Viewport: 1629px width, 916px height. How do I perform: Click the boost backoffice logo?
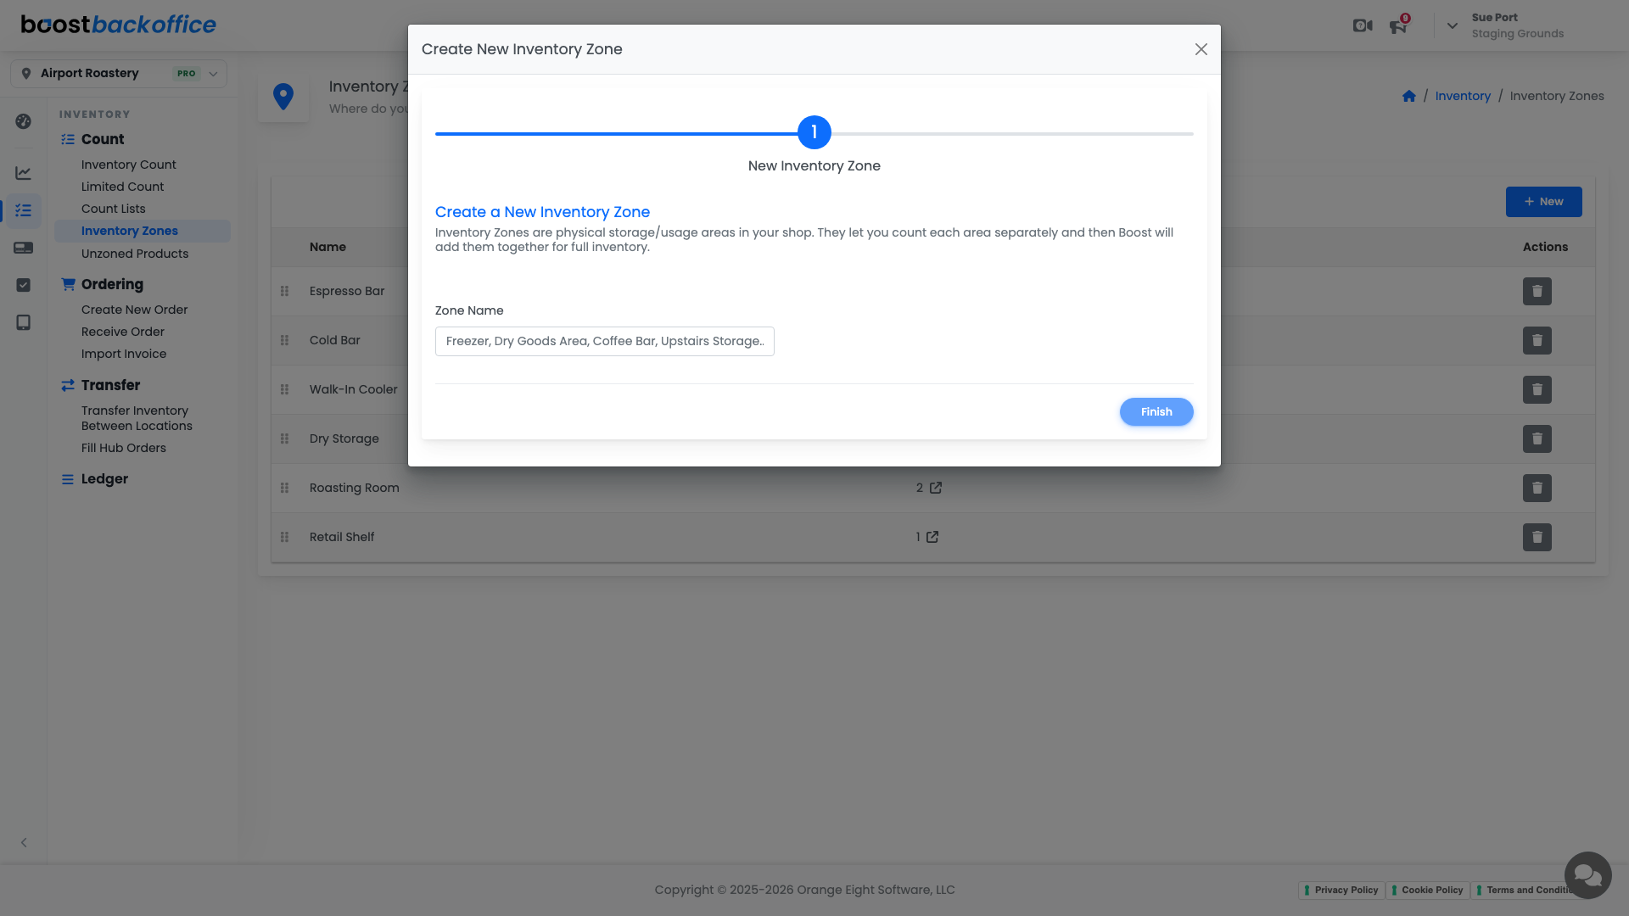tap(119, 25)
